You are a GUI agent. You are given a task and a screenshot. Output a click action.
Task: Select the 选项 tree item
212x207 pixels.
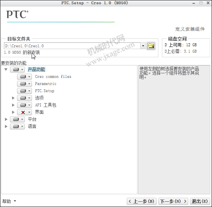click(x=39, y=98)
